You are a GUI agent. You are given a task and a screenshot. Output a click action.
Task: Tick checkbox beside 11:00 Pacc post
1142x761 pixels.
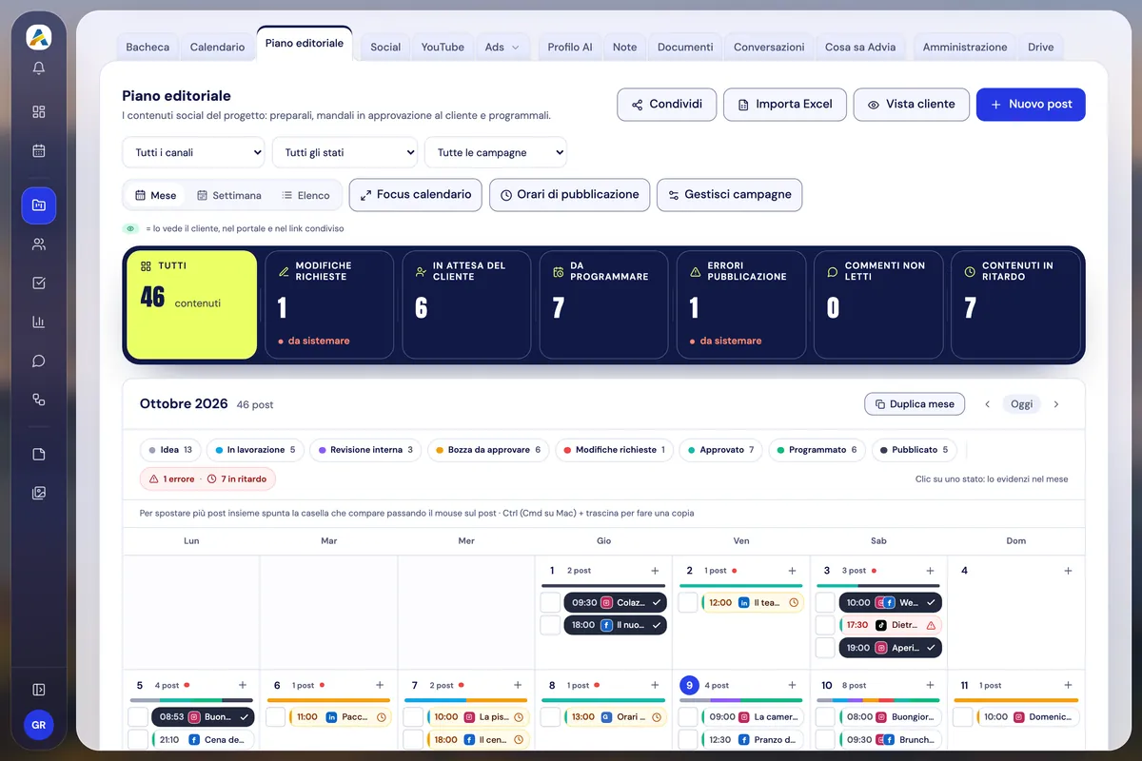tap(275, 716)
